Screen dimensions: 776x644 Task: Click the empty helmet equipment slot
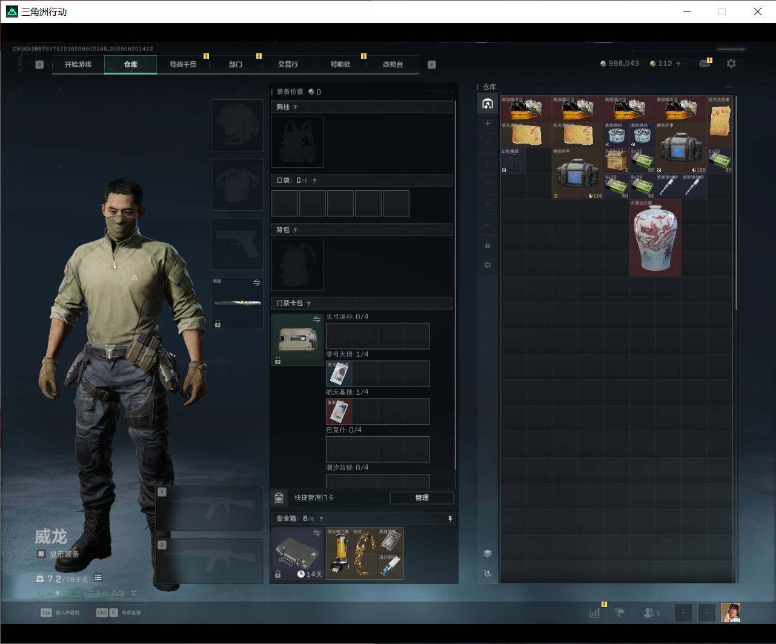pos(237,125)
